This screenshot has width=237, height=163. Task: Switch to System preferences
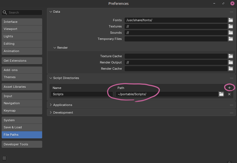click(22, 120)
